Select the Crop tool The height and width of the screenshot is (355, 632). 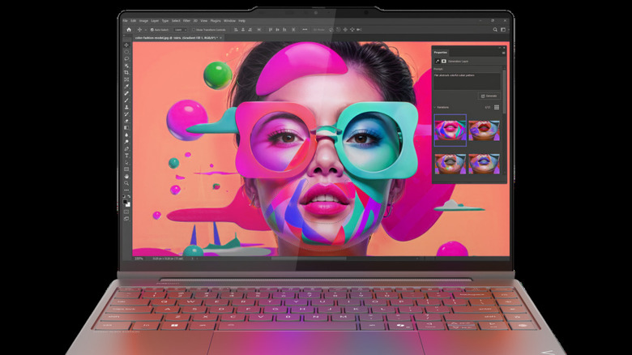pos(126,73)
